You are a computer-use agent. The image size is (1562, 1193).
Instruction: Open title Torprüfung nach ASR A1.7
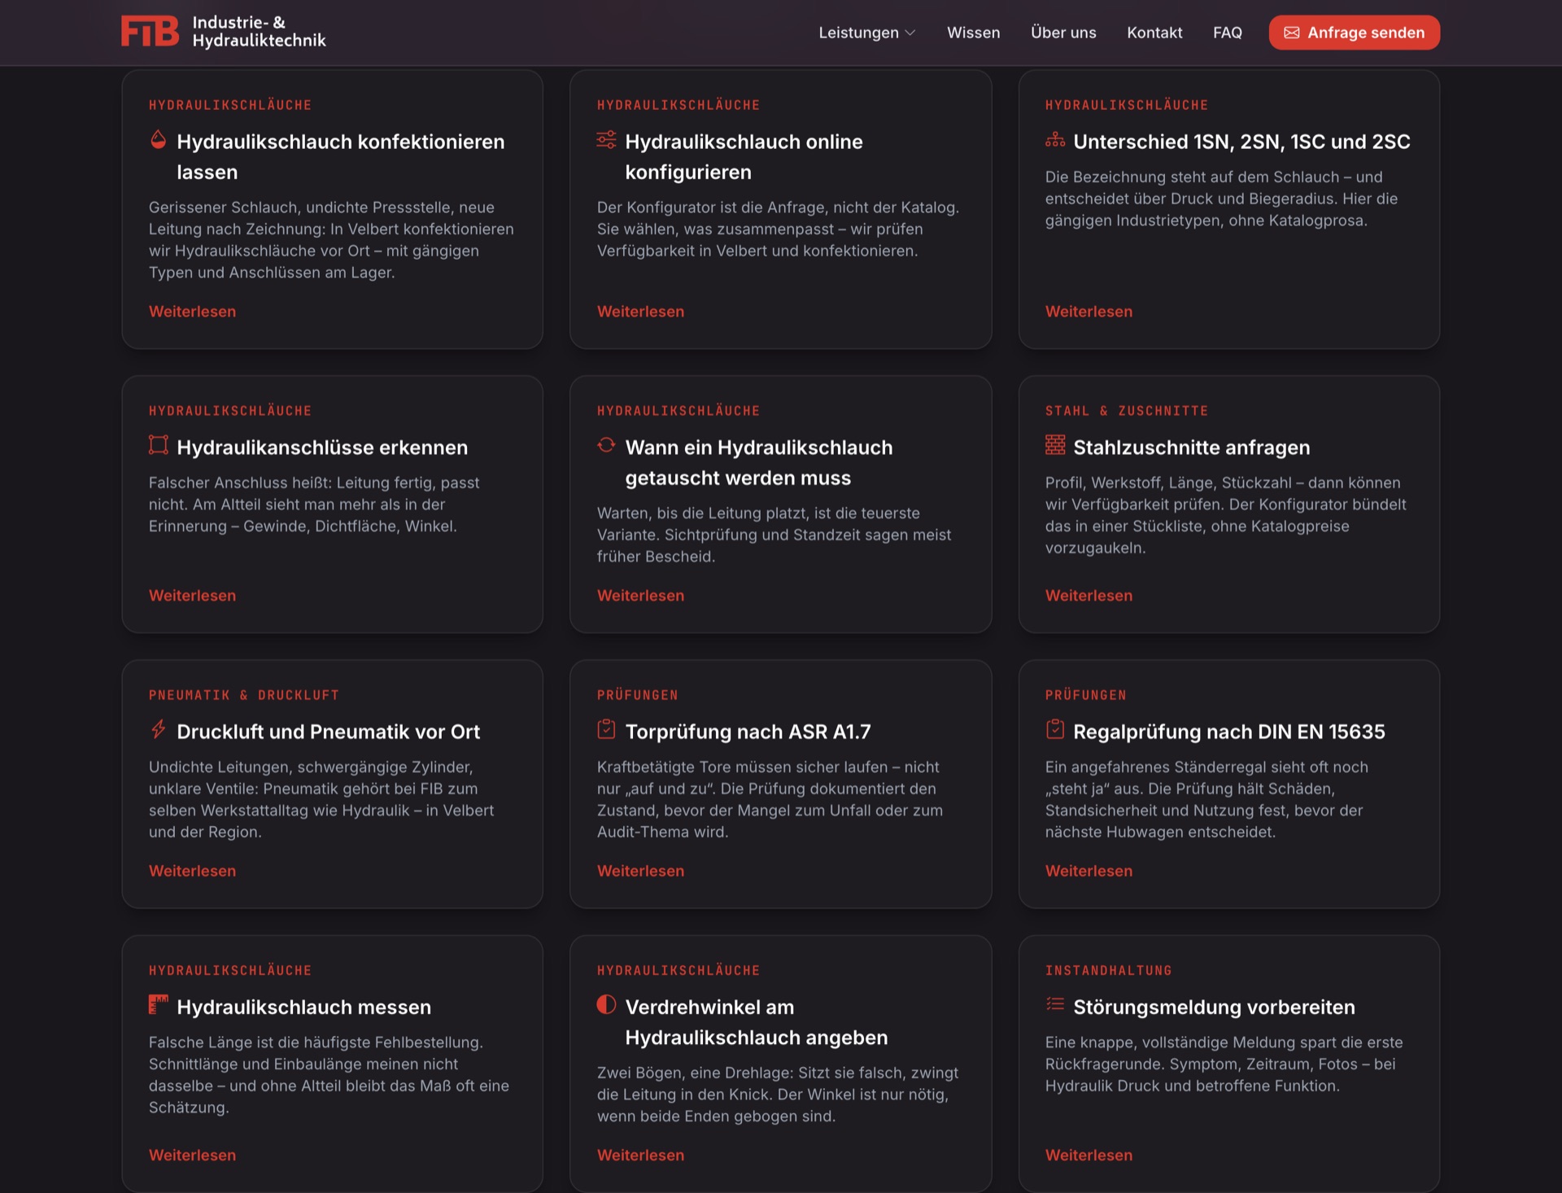pos(748,732)
